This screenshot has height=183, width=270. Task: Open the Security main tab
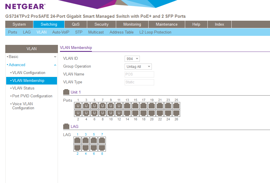102,24
